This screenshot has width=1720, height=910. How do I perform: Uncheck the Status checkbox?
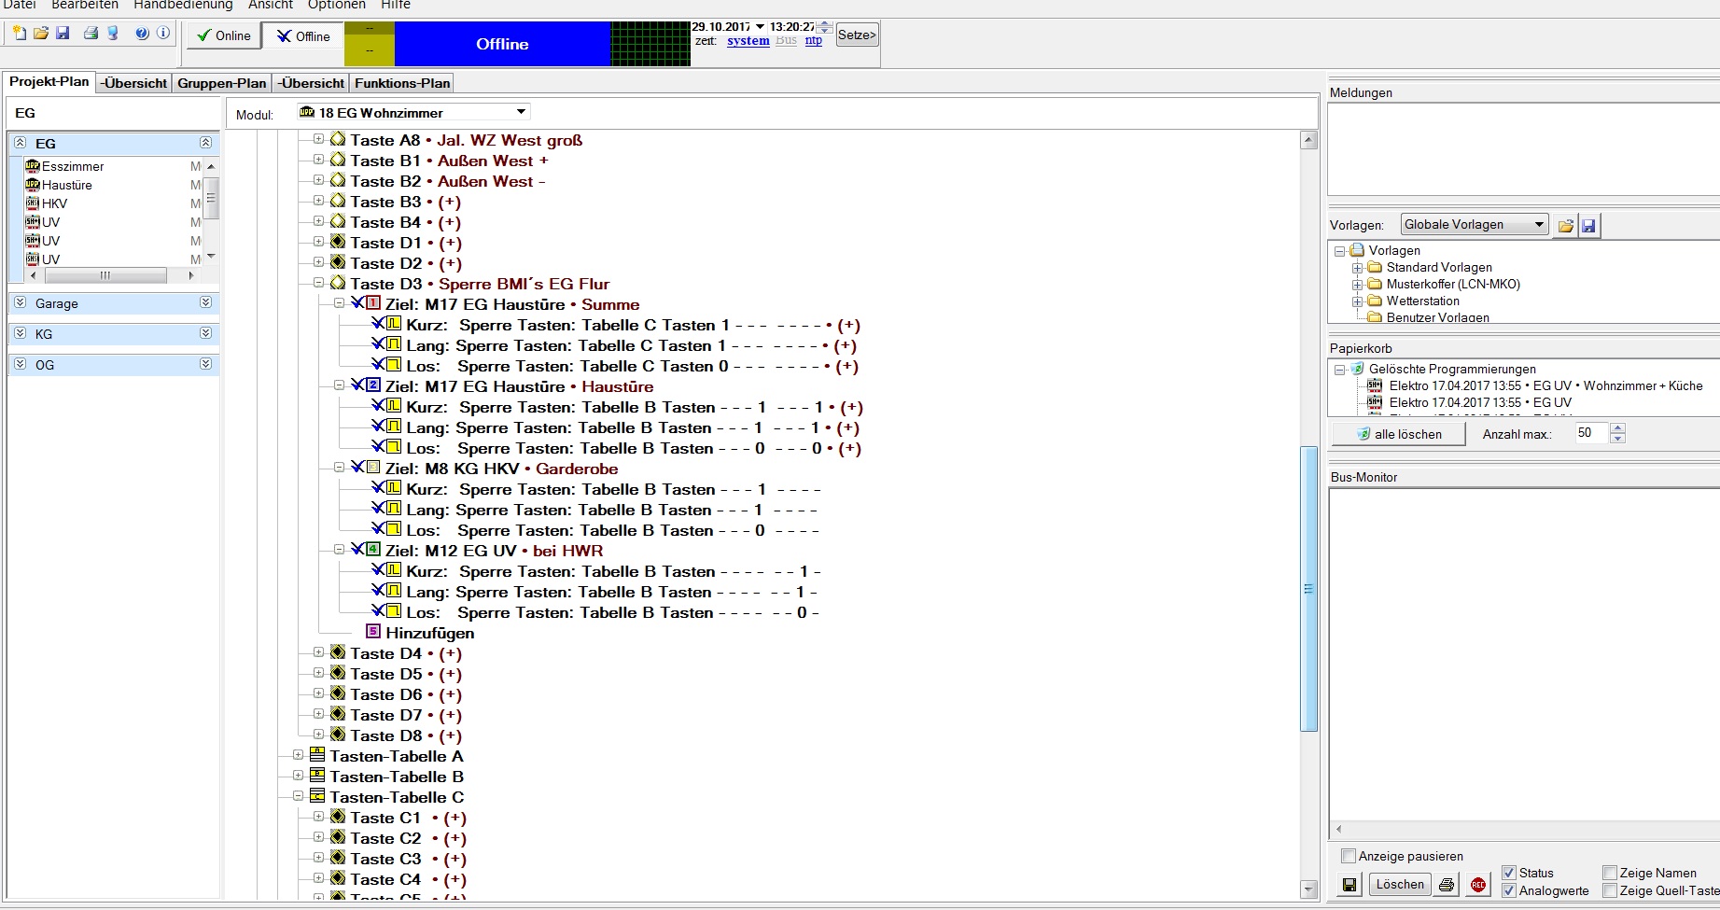pos(1509,873)
